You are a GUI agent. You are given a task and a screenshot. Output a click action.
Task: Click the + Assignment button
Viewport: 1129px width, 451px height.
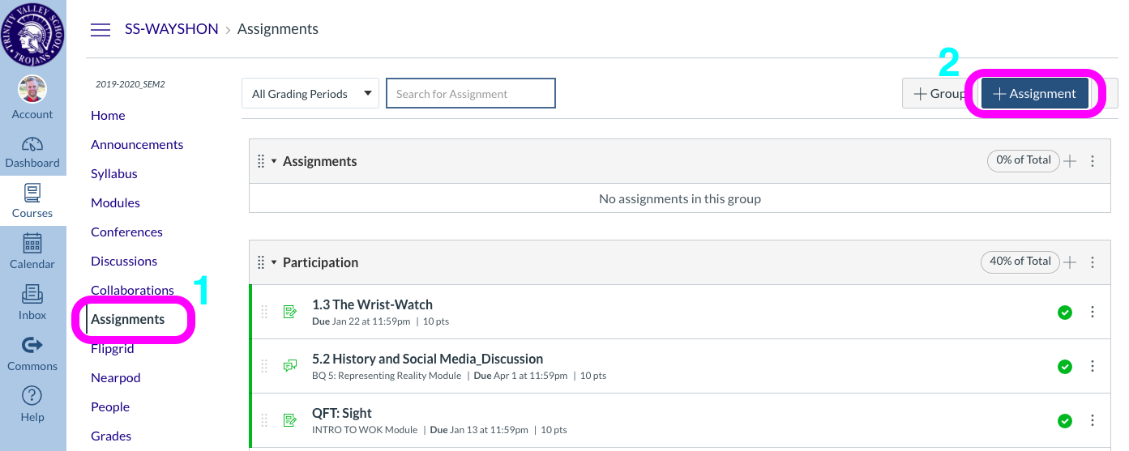click(x=1035, y=93)
